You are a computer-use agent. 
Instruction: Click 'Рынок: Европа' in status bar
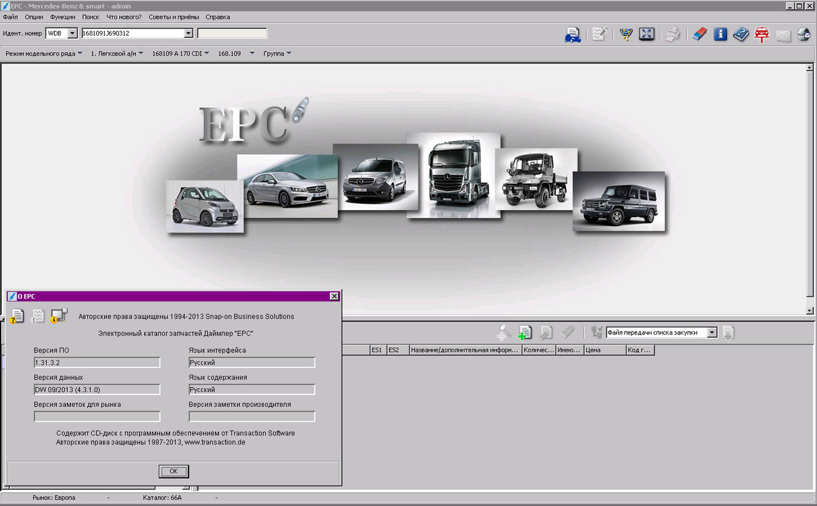point(54,498)
